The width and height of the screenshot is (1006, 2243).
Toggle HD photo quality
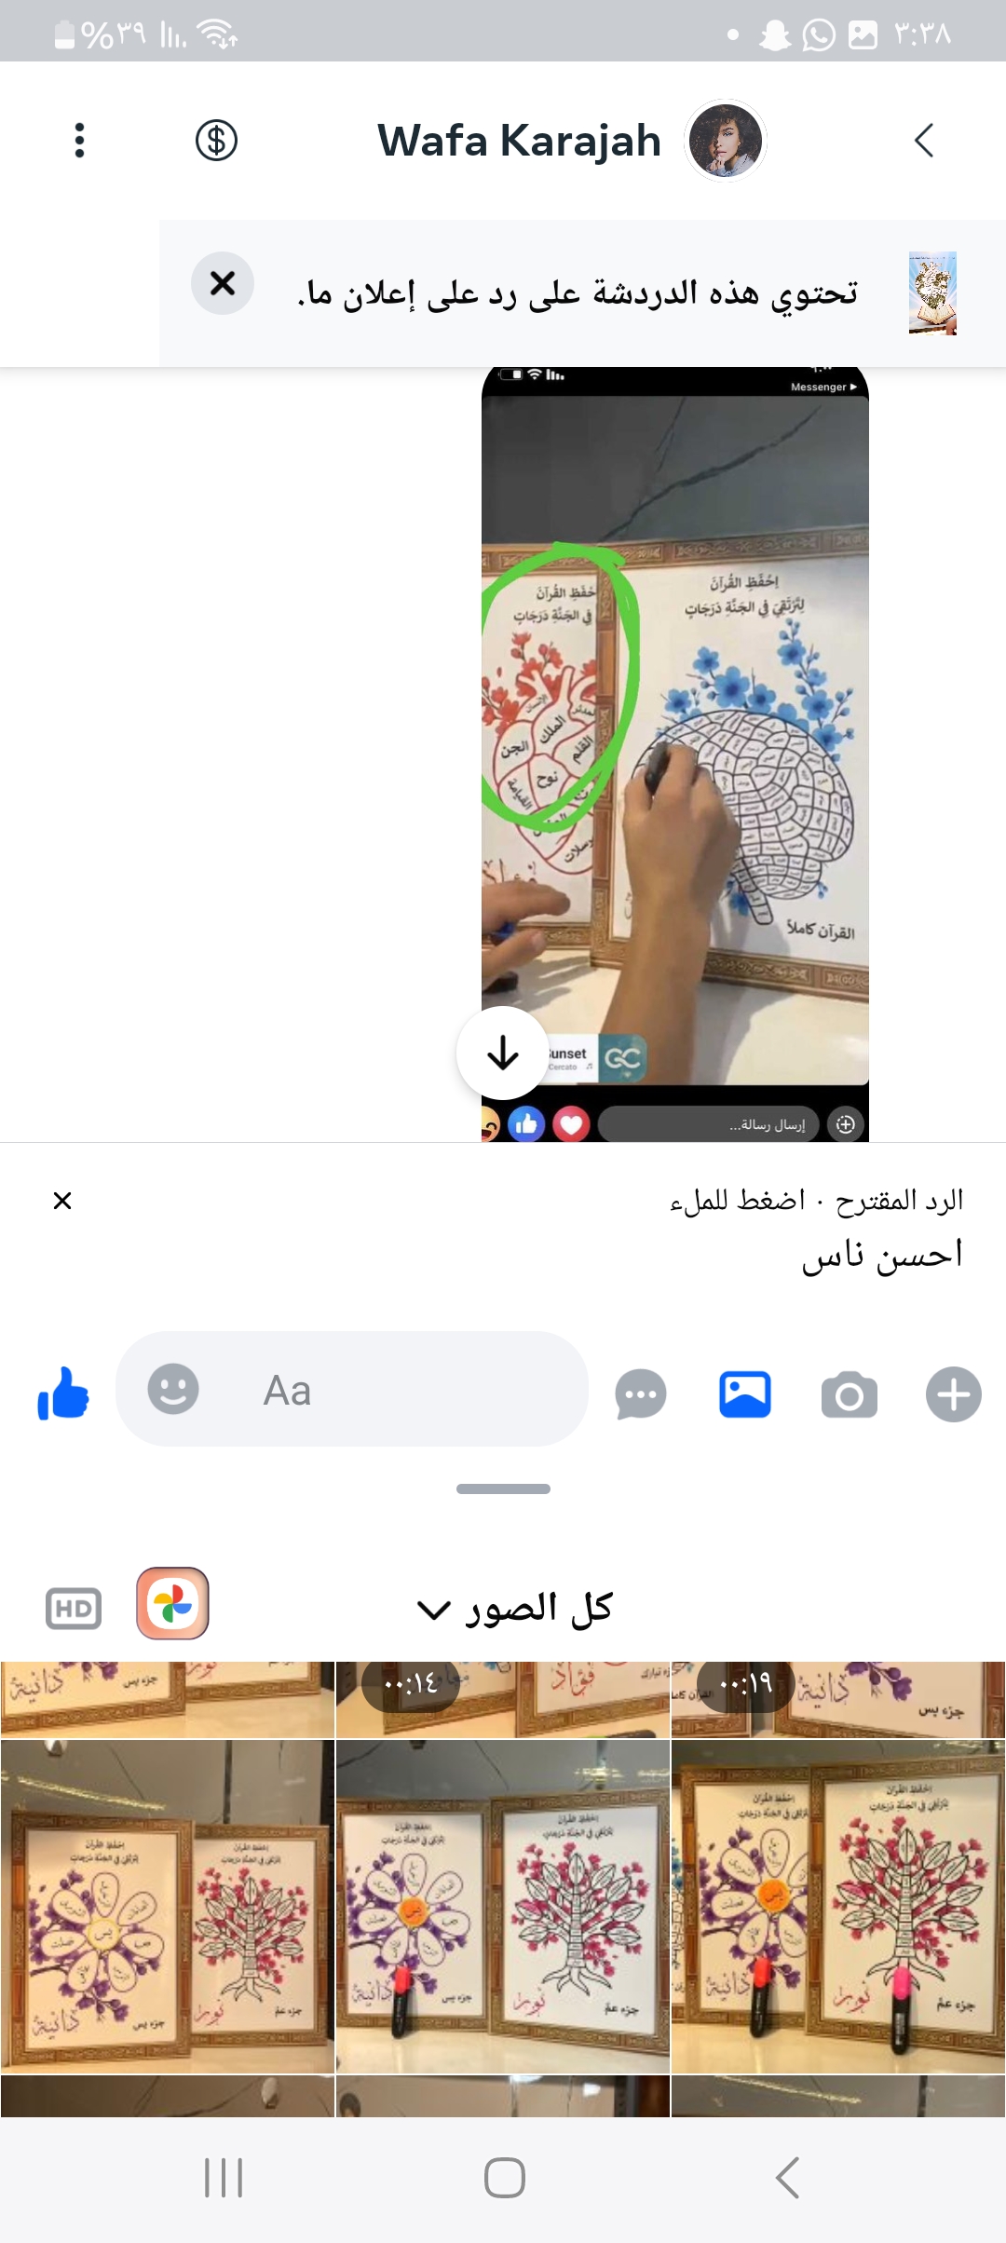74,1609
